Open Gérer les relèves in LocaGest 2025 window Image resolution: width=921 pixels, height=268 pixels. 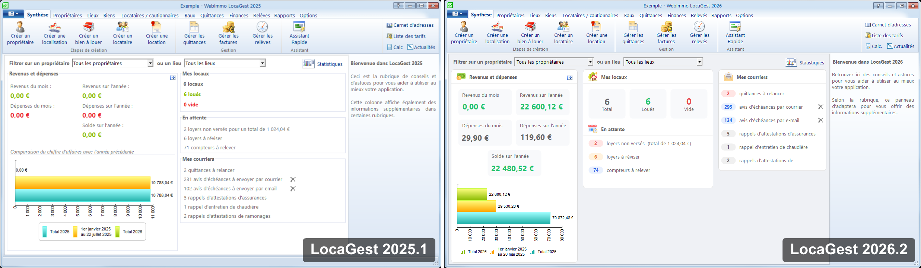click(x=263, y=33)
